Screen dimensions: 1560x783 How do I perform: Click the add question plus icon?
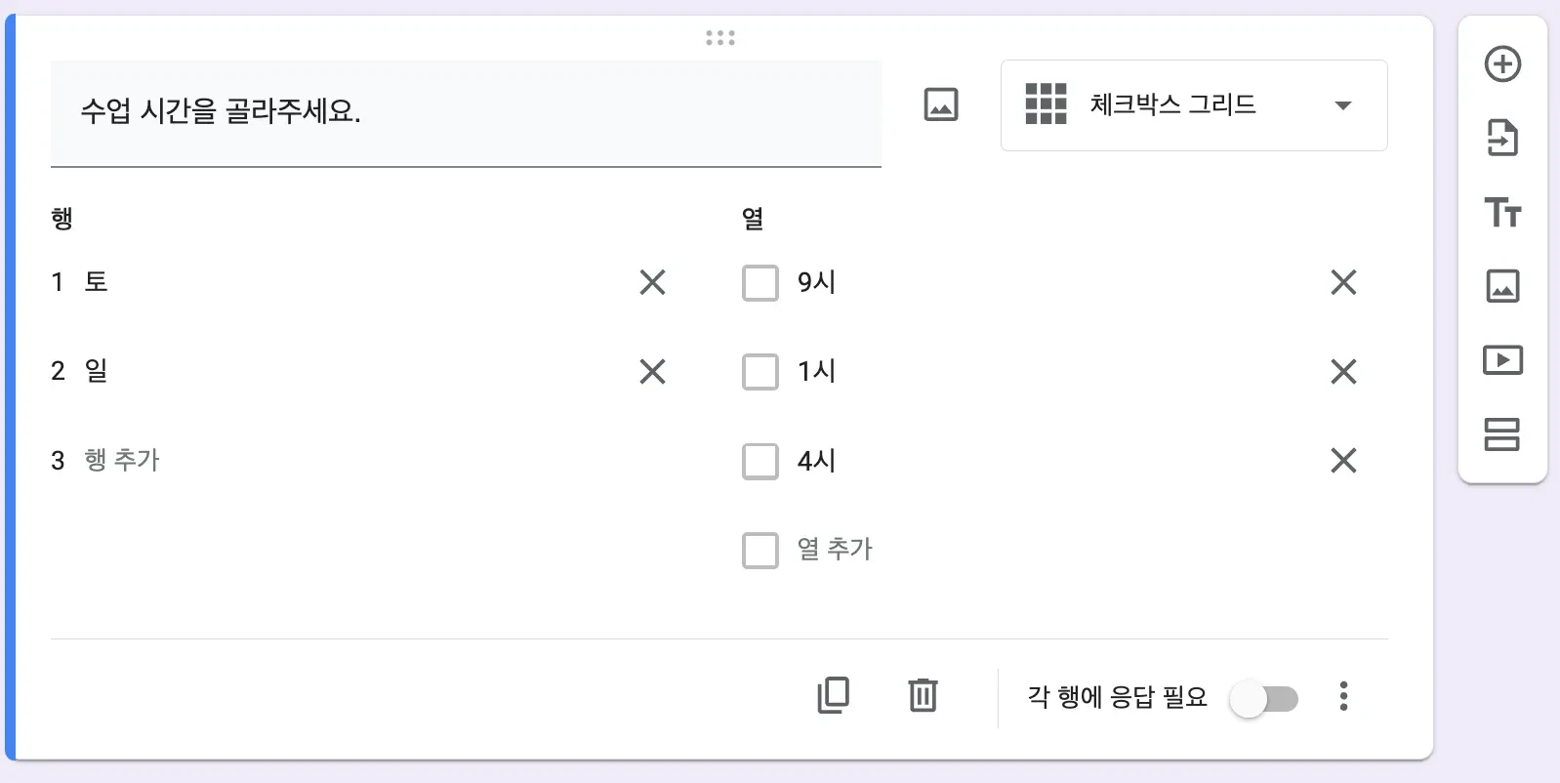(1502, 64)
